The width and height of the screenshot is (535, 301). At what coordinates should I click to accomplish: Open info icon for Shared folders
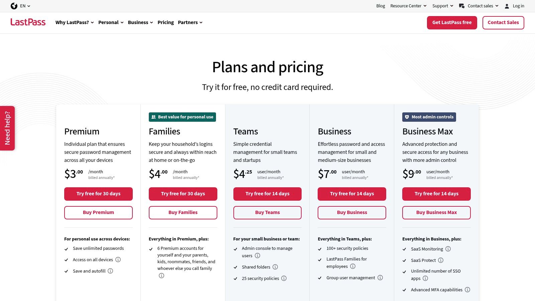tap(275, 267)
